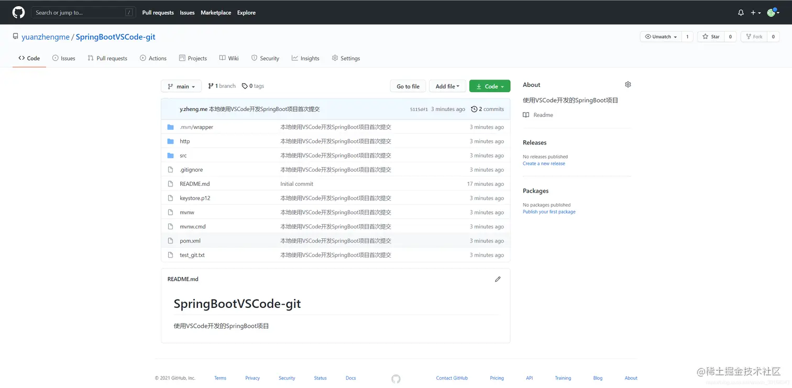Fork the repository

(754, 37)
